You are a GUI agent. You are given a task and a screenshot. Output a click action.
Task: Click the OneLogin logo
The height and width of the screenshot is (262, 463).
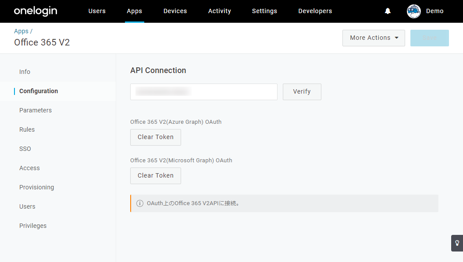(36, 11)
